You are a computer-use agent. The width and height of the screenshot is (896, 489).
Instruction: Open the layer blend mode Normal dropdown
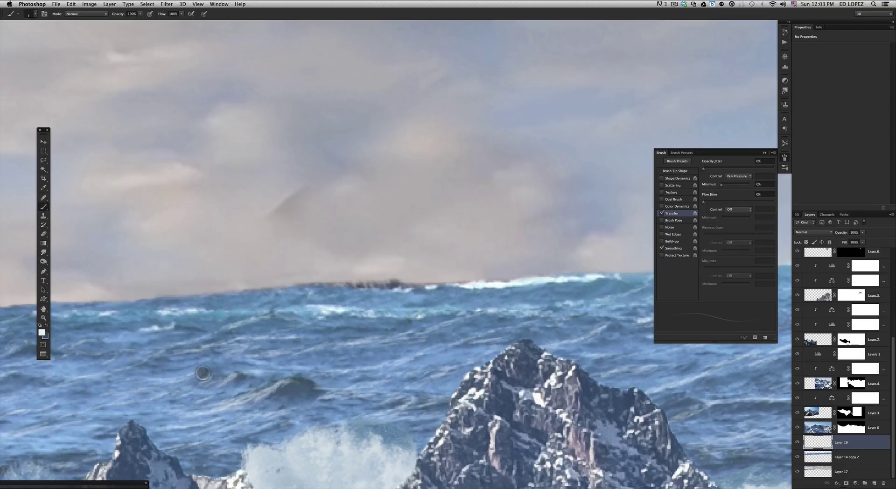(x=813, y=232)
